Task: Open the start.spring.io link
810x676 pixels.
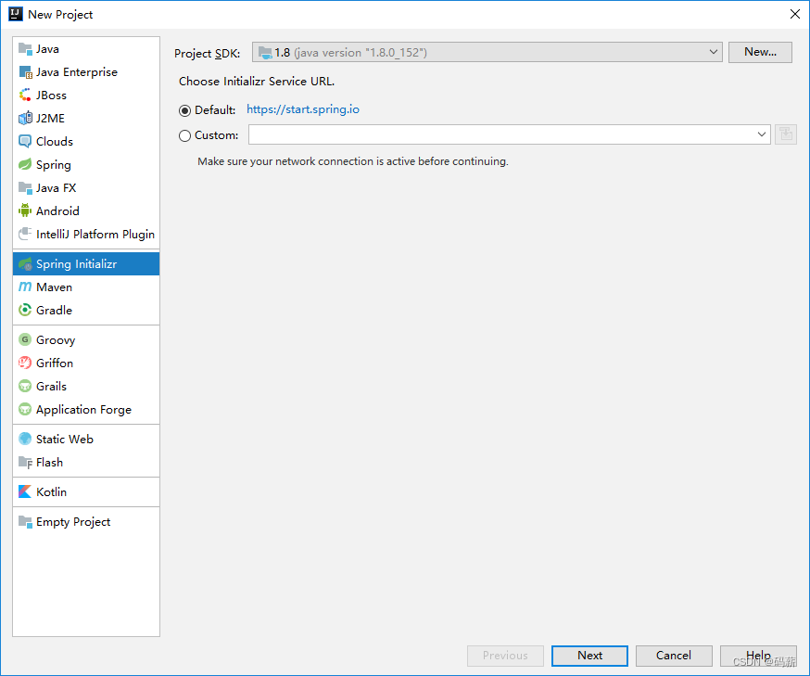Action: (x=303, y=109)
